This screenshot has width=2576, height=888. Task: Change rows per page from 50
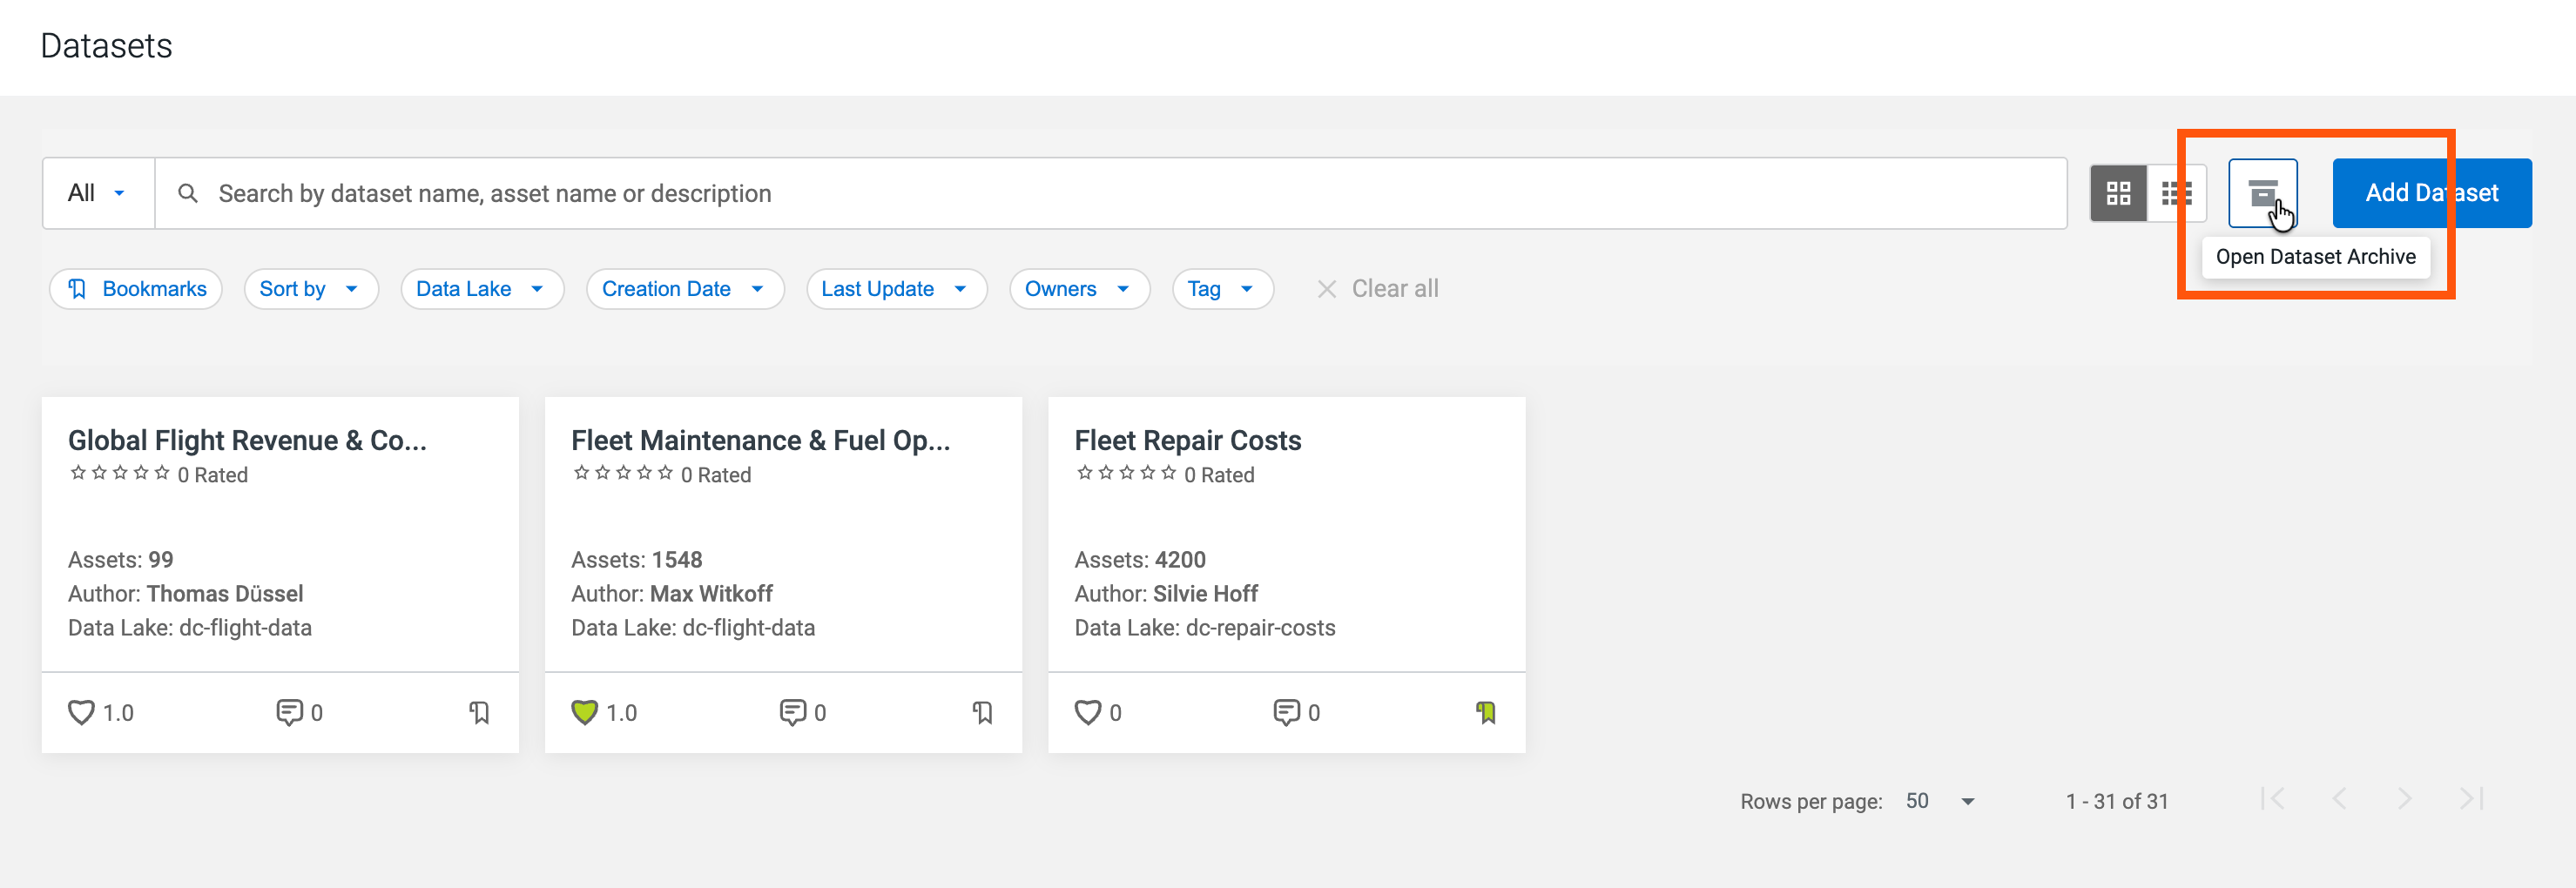pos(1940,801)
